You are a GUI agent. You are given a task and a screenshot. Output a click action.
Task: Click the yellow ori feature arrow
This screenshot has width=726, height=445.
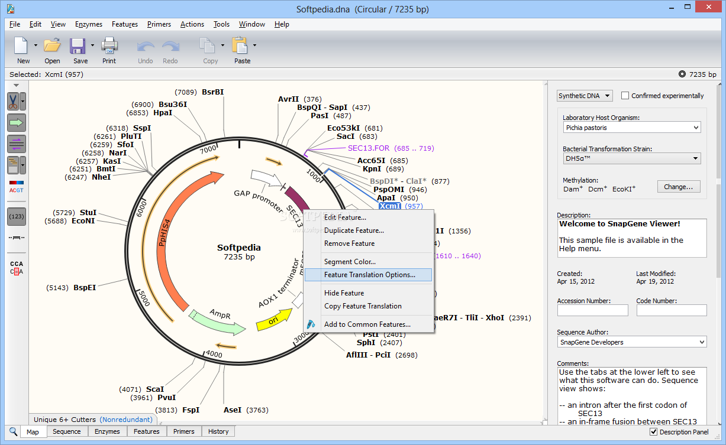pyautogui.click(x=274, y=321)
